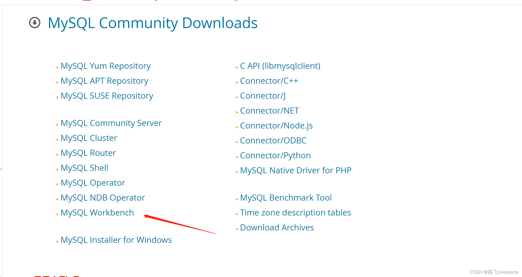Open the MySQL Benchmark Tool link

coord(286,198)
